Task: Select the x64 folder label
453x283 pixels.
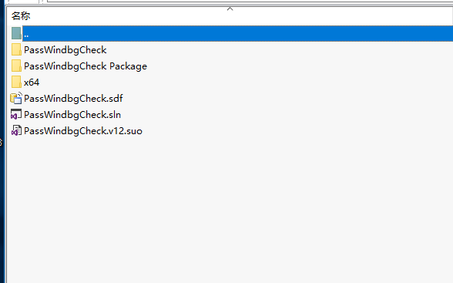Action: [32, 83]
